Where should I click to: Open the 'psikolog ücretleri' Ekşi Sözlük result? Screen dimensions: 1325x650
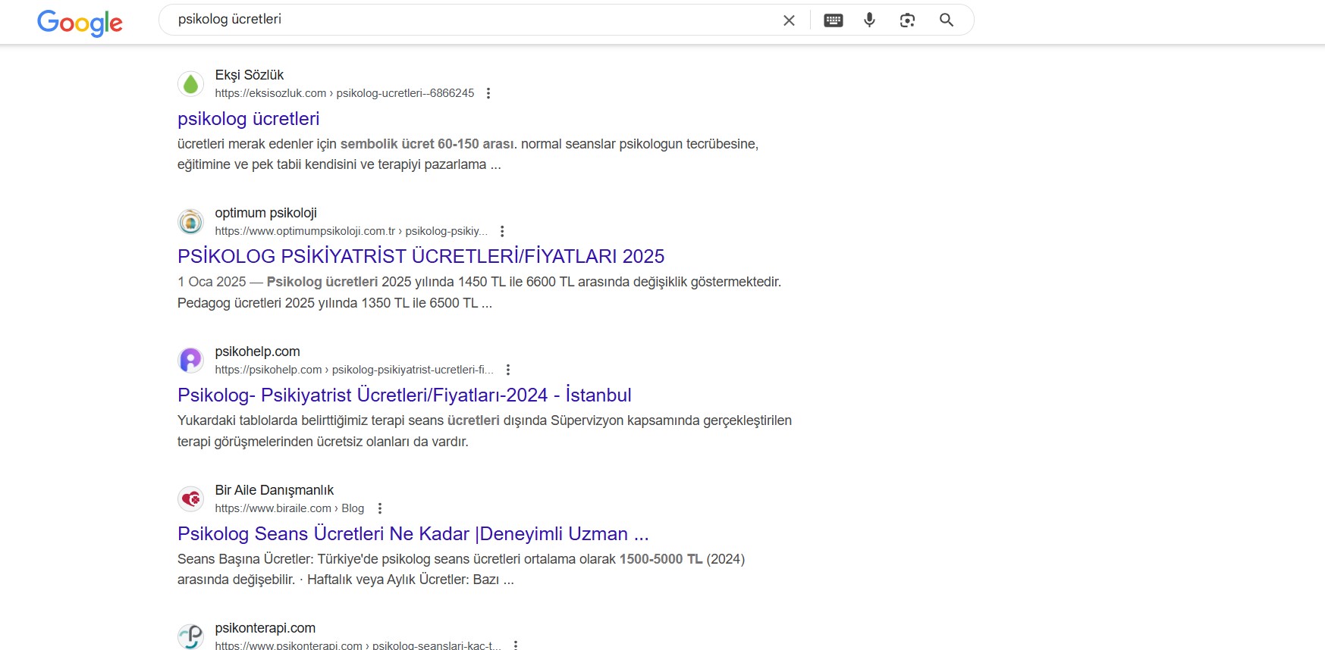pos(249,119)
